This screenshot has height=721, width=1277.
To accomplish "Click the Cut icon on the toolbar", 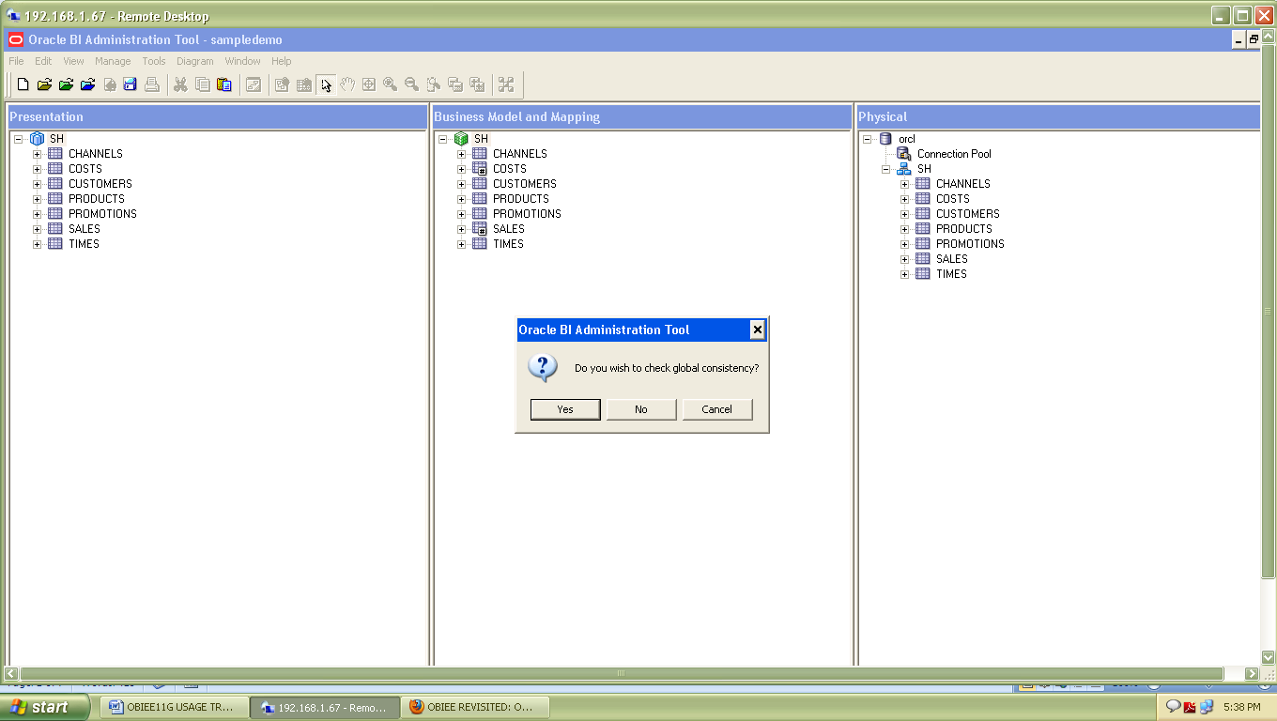I will pos(180,84).
